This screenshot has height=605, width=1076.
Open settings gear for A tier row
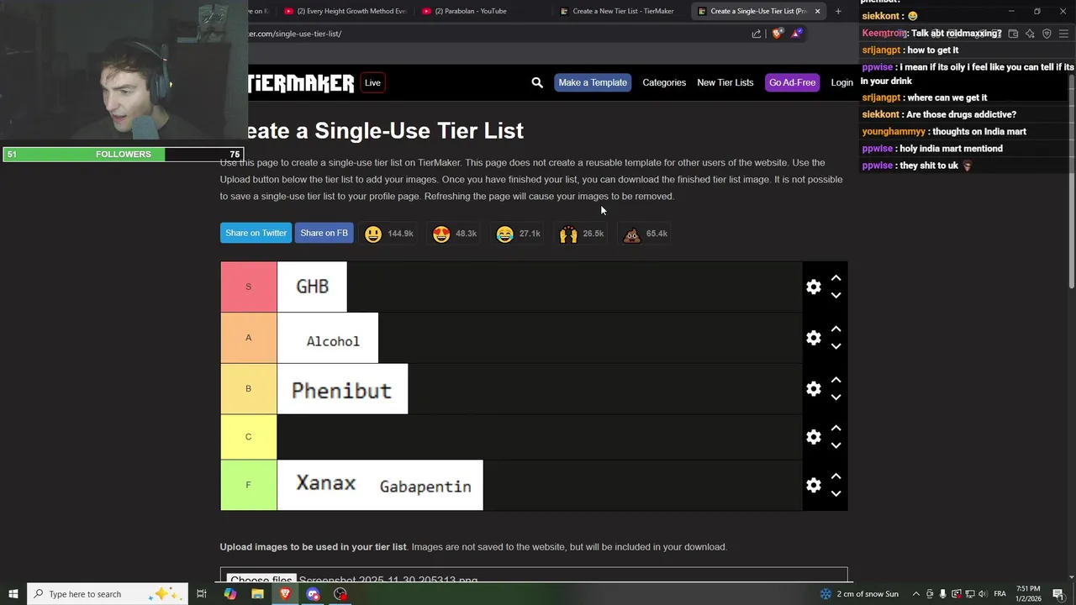814,338
